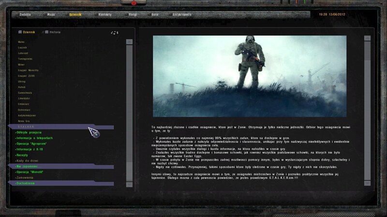Select the Samochwala entry
This screenshot has height=217, width=387.
[x=25, y=93]
